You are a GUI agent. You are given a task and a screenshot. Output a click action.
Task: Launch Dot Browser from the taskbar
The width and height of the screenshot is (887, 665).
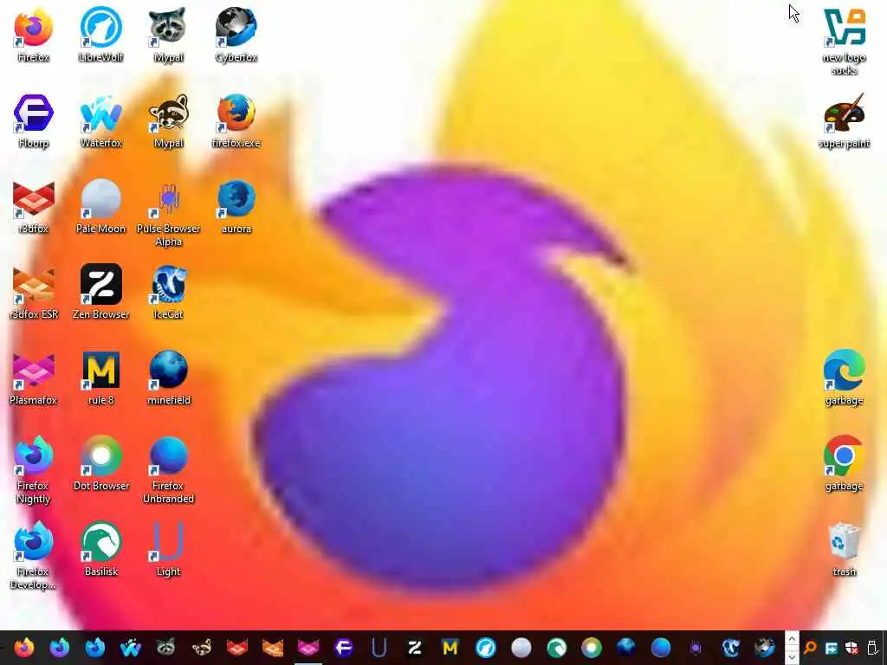pos(592,648)
